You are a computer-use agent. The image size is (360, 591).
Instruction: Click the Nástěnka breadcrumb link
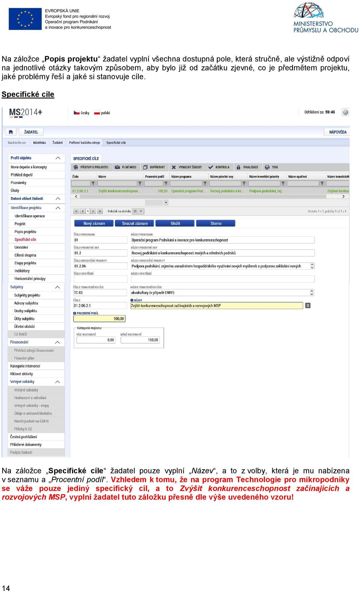(39, 143)
